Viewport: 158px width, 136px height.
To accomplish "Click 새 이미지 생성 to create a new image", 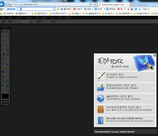I will 125,77.
